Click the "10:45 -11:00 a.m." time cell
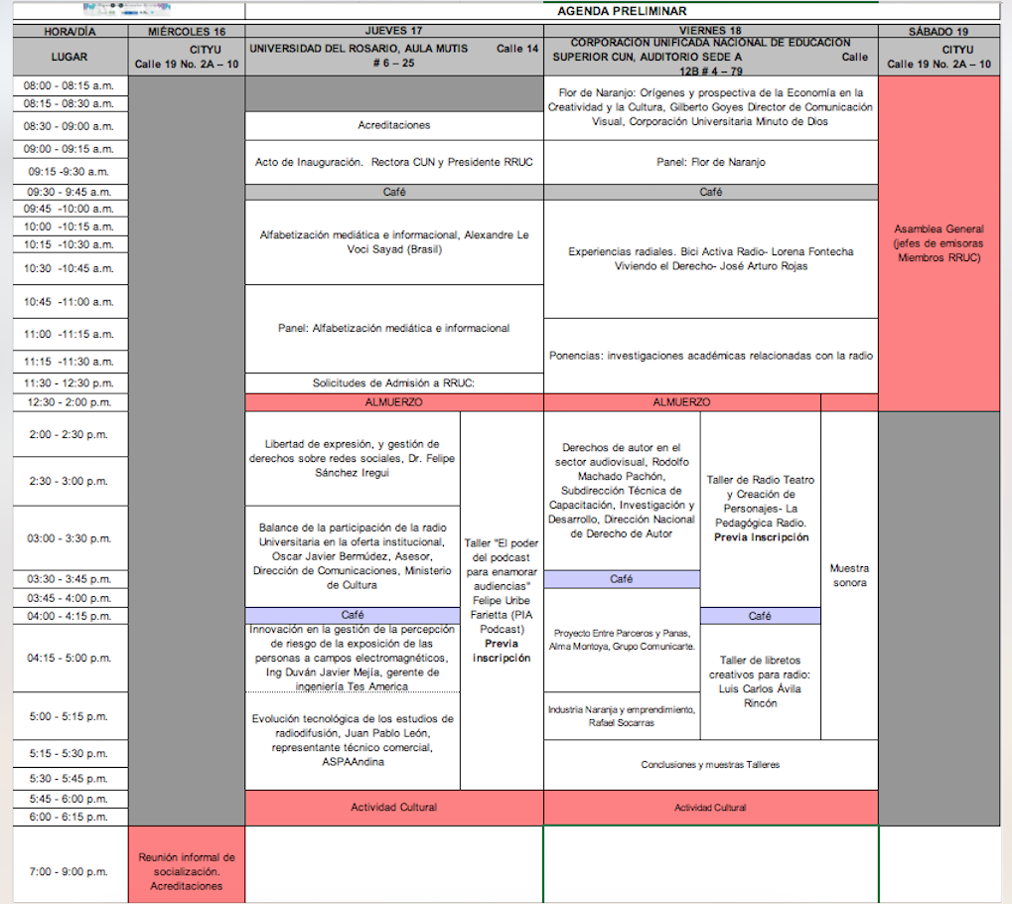 tap(70, 302)
